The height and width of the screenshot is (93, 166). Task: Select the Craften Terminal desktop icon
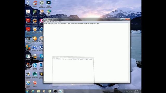click(x=35, y=13)
